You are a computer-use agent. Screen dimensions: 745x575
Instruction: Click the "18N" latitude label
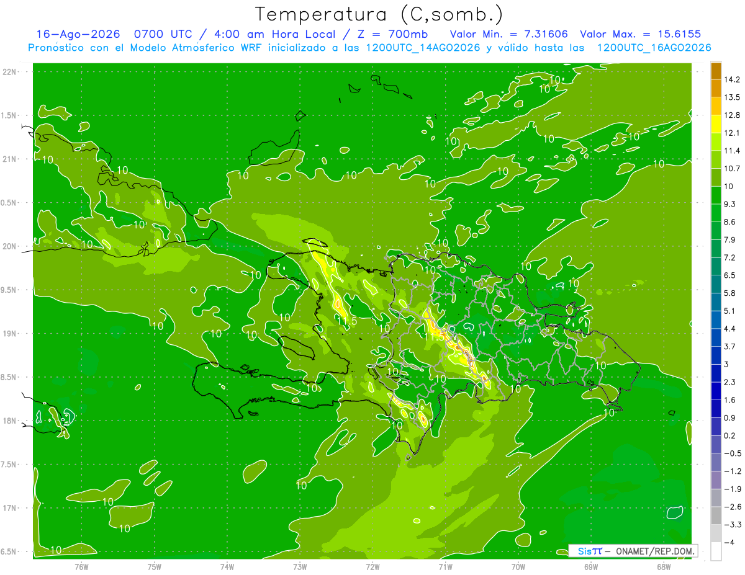(10, 421)
